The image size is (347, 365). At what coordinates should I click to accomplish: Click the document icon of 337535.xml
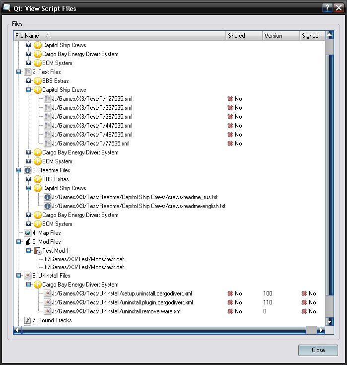pos(47,108)
